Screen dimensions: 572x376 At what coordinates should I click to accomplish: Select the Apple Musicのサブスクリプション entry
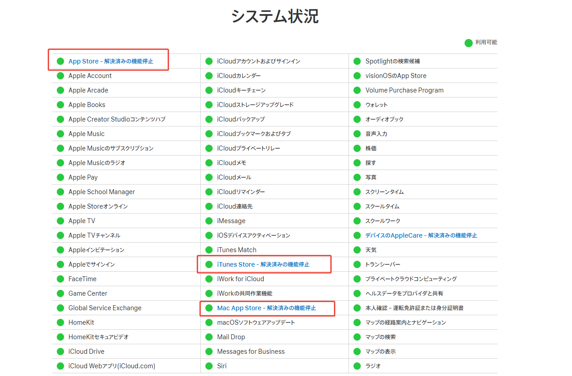click(x=111, y=148)
